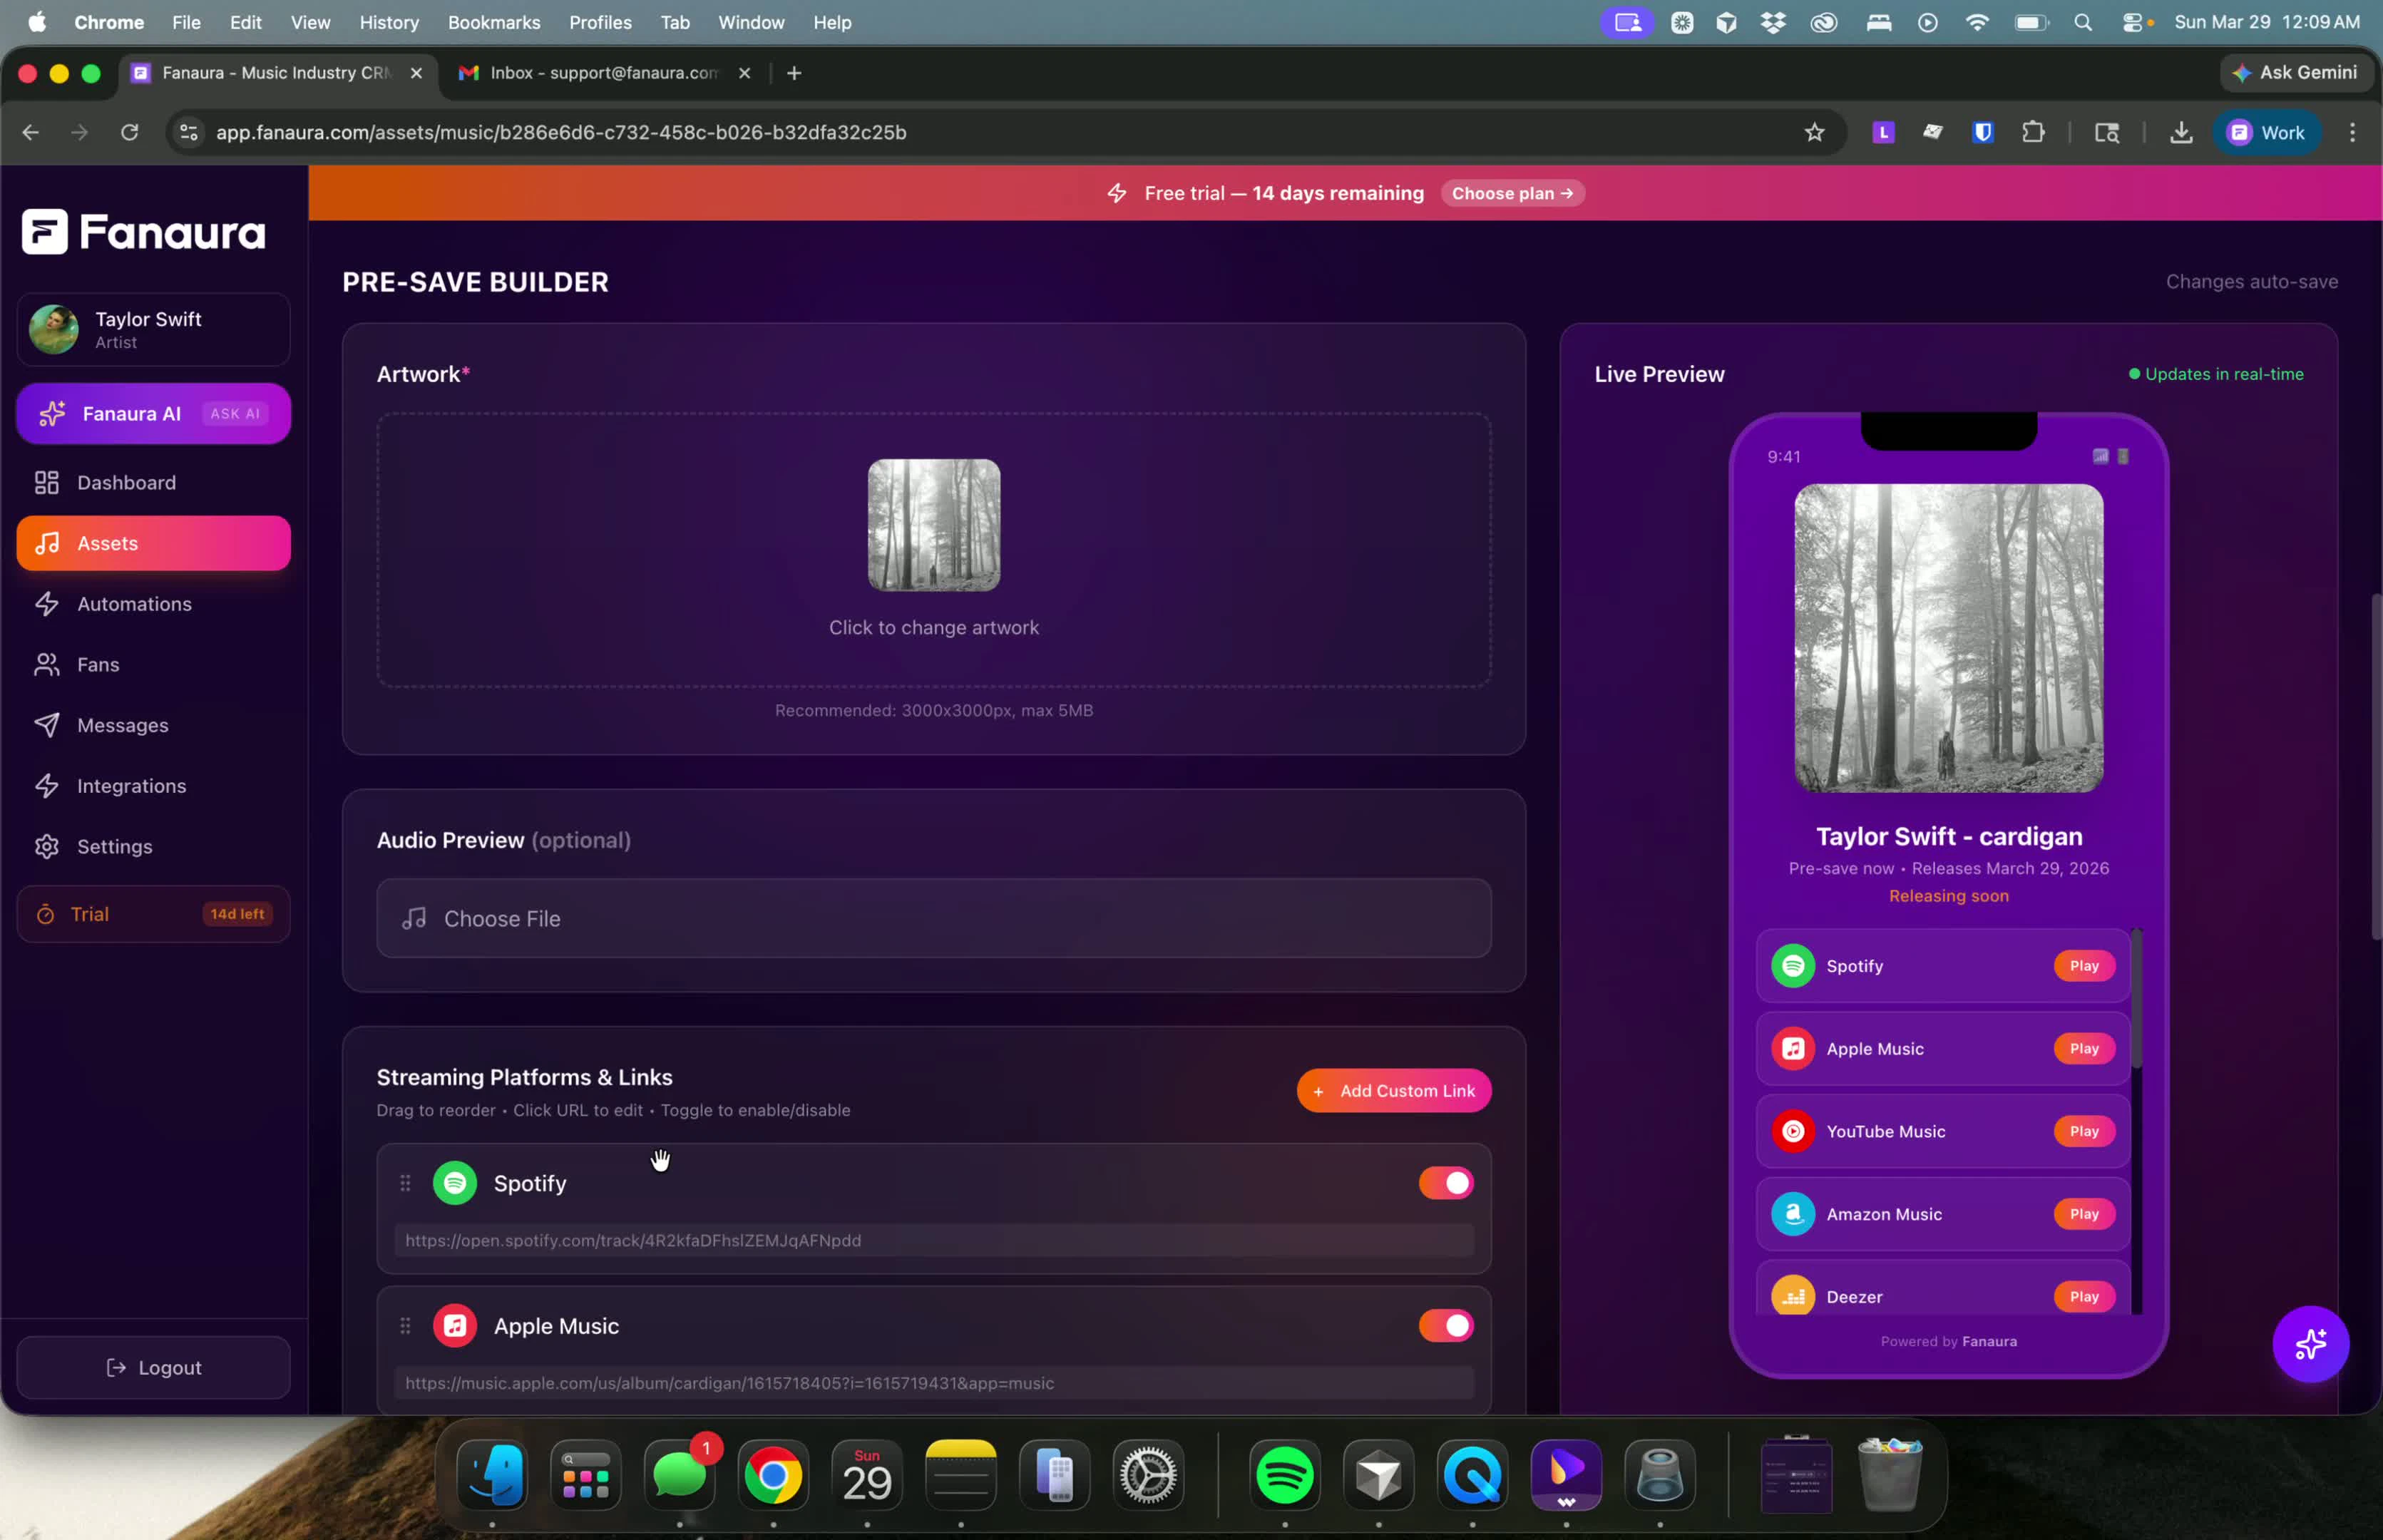Image resolution: width=2383 pixels, height=1540 pixels.
Task: Click Spotlight search icon in menu bar
Action: [2083, 22]
